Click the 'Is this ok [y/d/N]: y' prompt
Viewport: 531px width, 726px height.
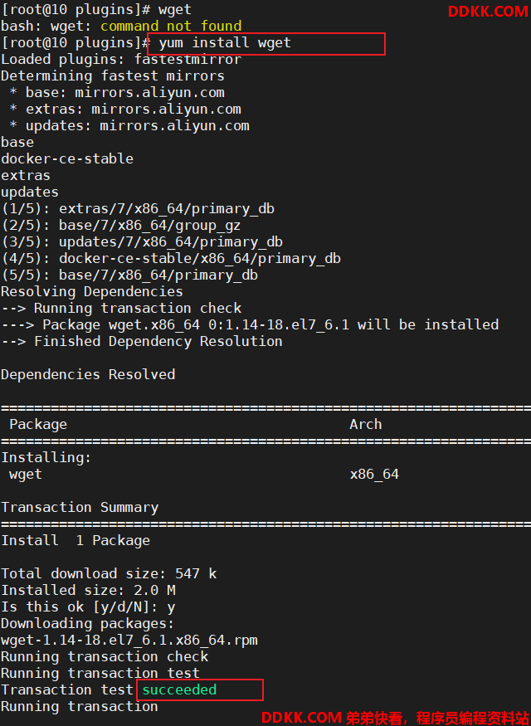(88, 607)
